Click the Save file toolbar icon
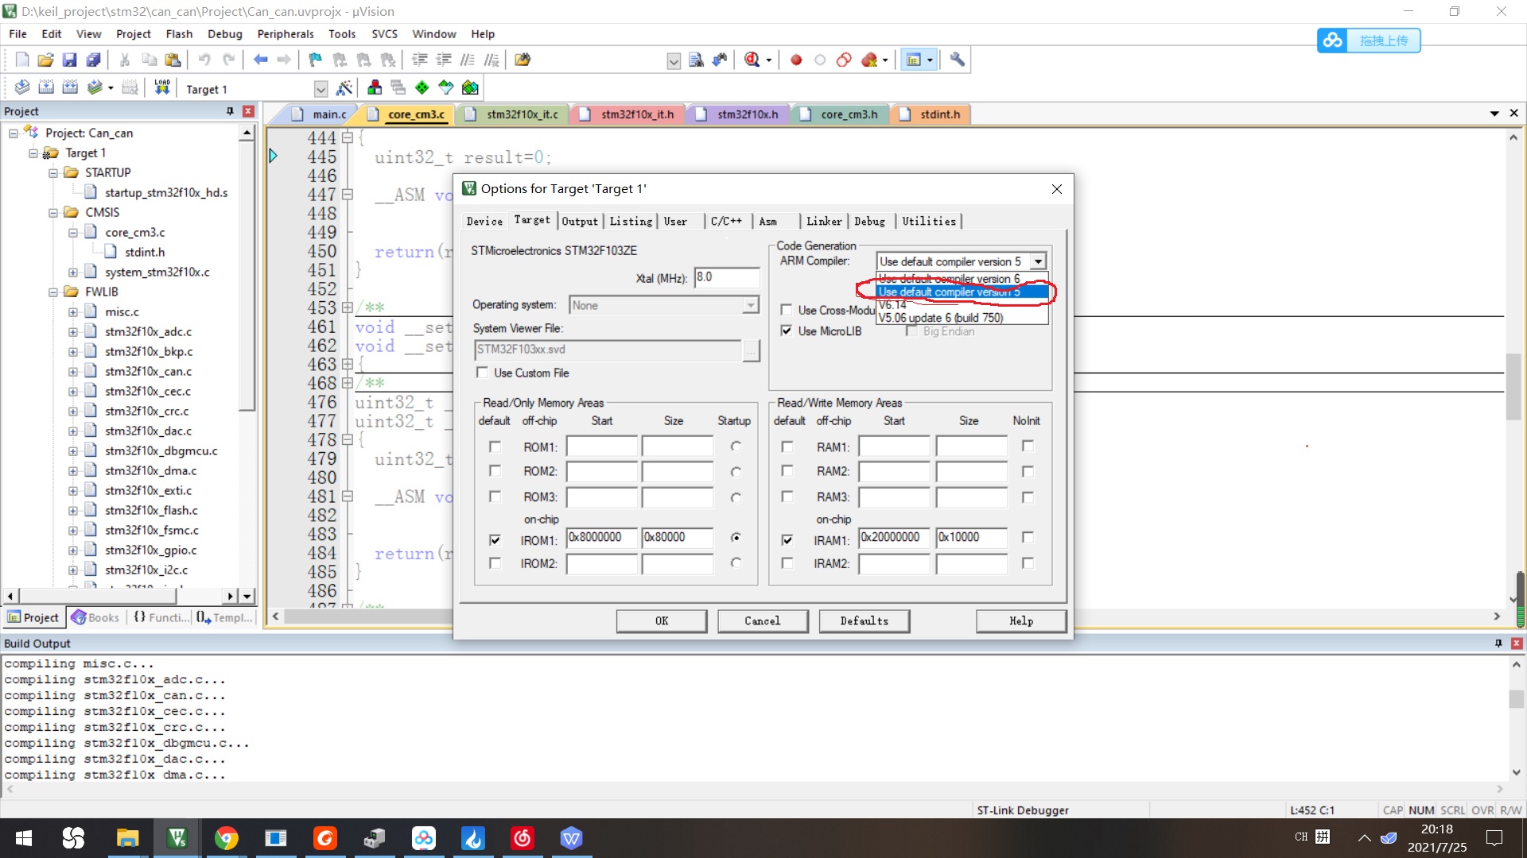The height and width of the screenshot is (858, 1527). point(69,60)
